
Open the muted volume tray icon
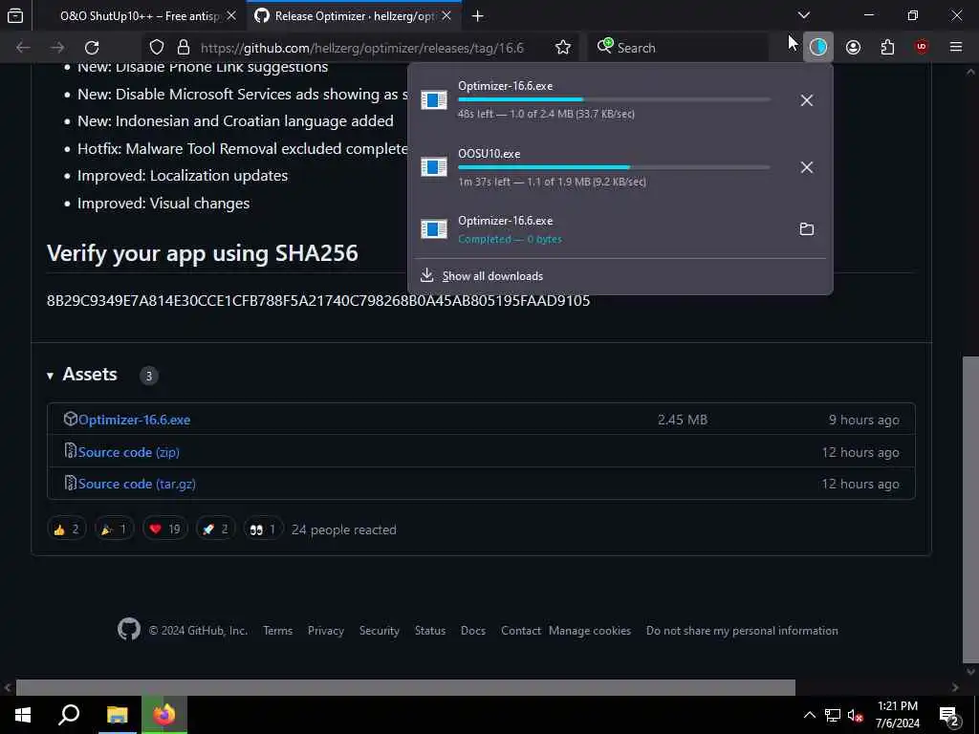tap(856, 715)
